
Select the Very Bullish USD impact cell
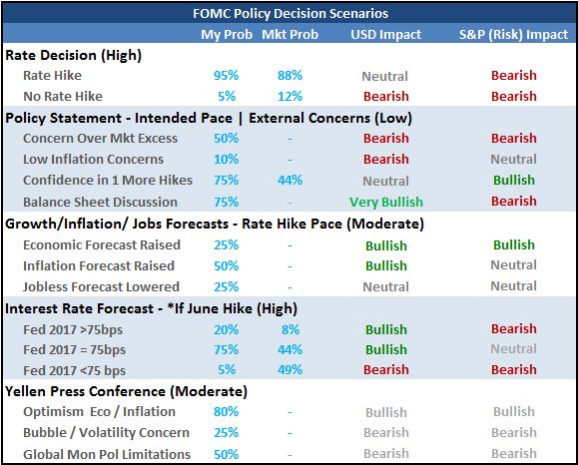pos(386,202)
